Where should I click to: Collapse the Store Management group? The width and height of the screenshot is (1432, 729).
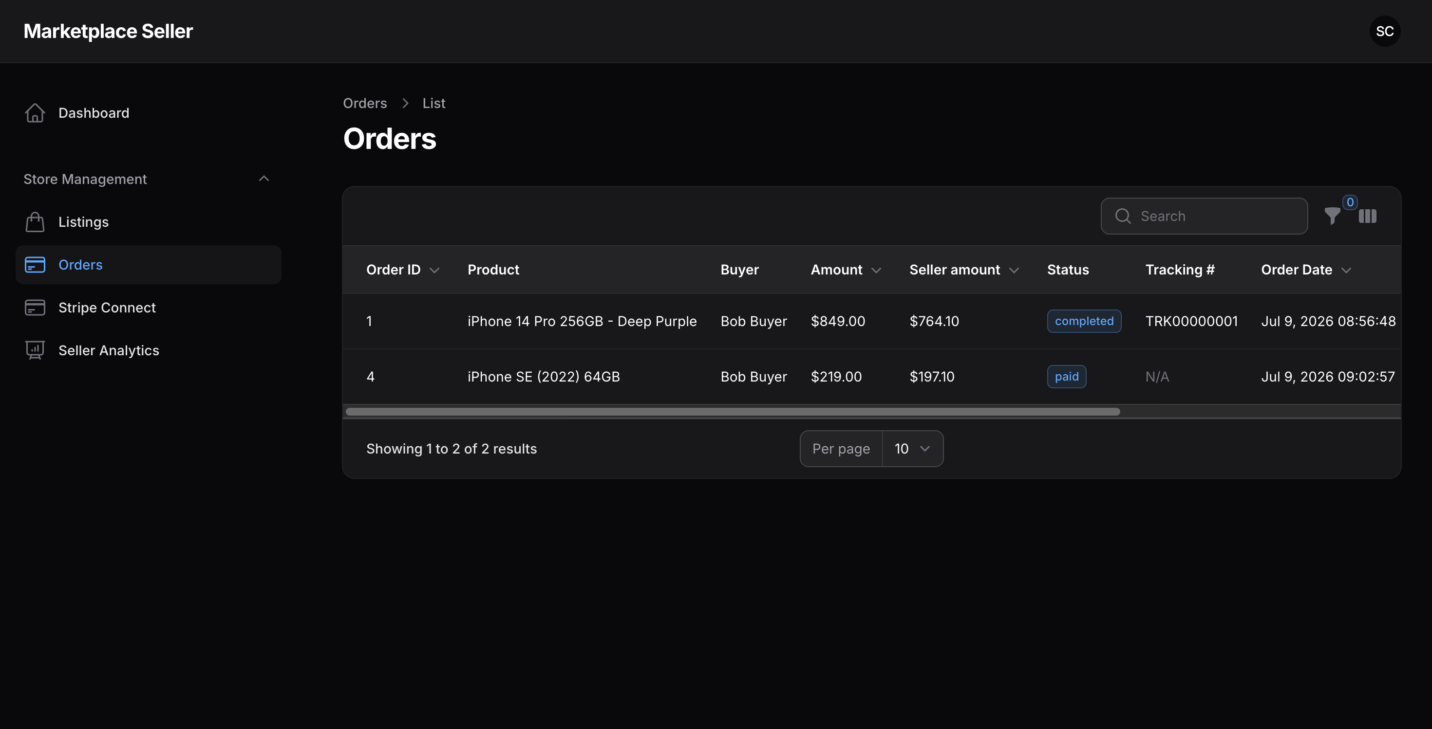coord(264,179)
